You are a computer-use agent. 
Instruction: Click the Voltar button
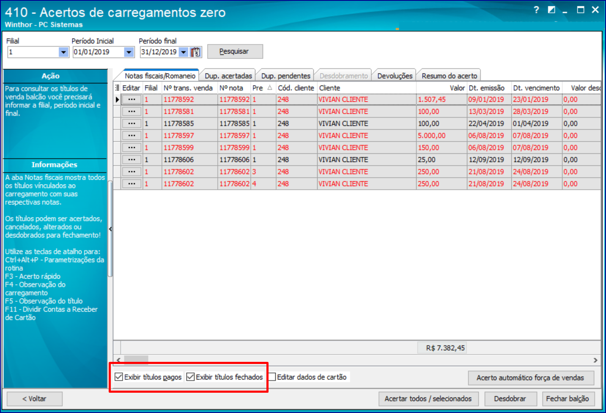(x=35, y=399)
